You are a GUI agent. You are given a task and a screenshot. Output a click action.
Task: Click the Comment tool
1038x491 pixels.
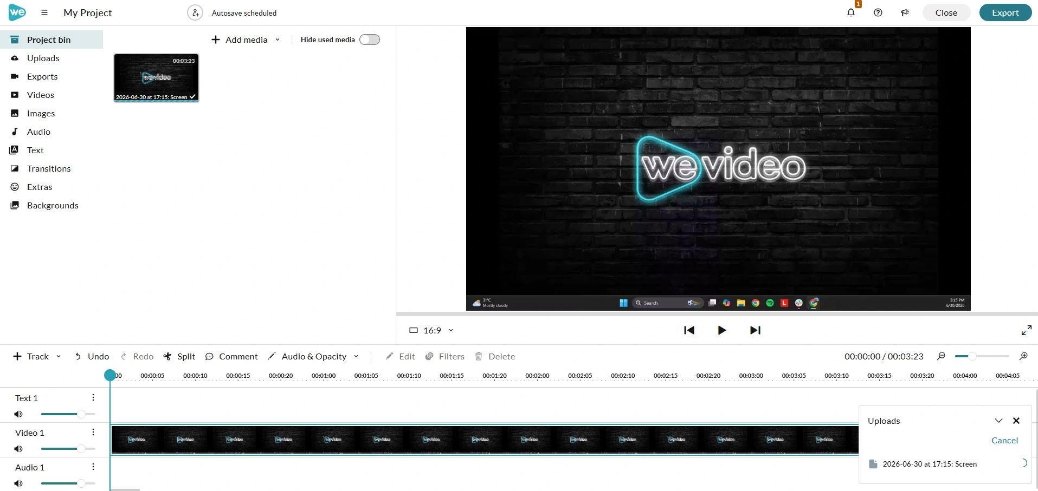(x=231, y=356)
